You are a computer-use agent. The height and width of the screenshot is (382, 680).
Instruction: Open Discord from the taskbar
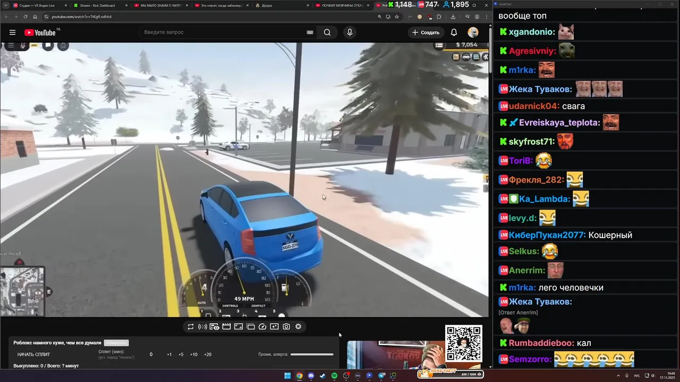click(x=311, y=376)
